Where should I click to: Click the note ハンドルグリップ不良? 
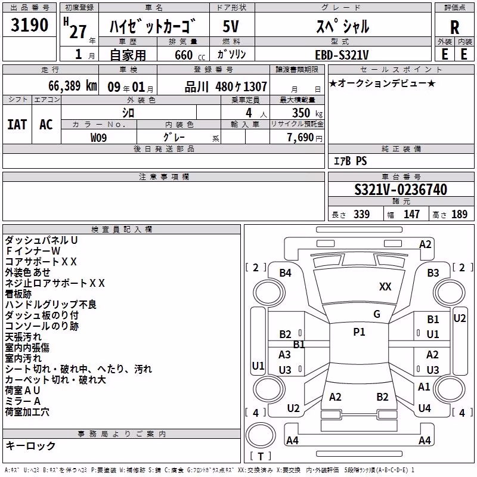(51, 305)
